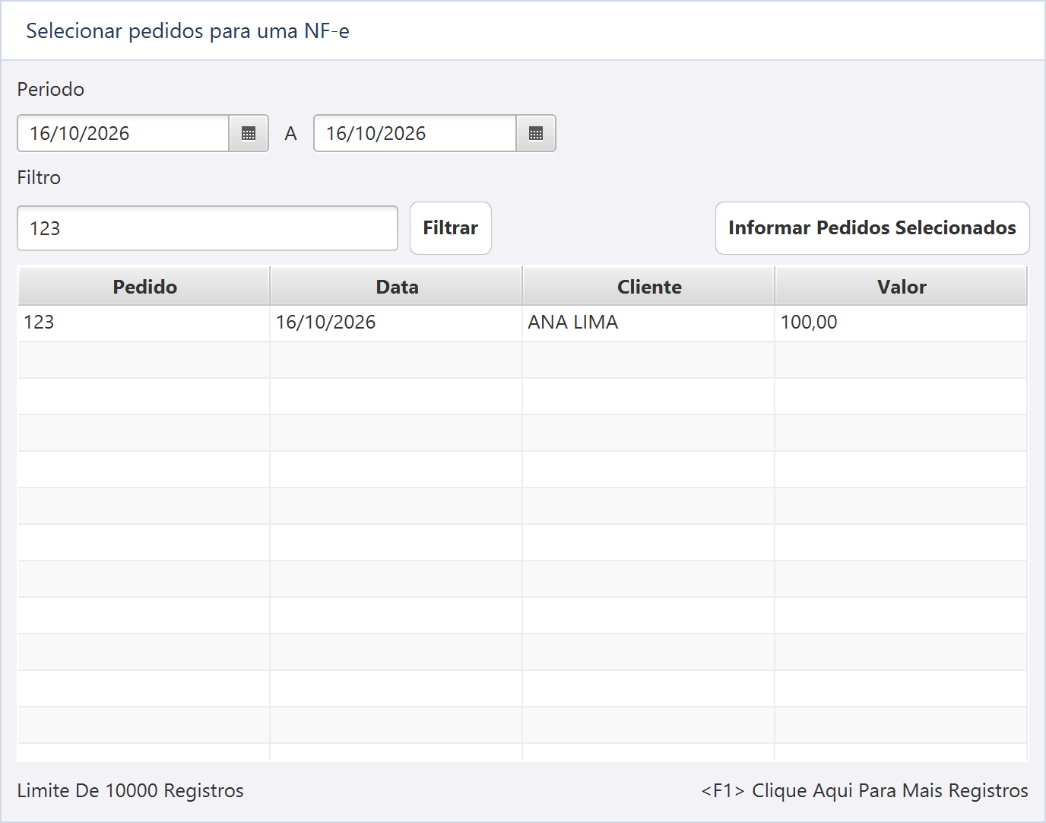
Task: Focus the Filtro text field containing 123
Action: pyautogui.click(x=208, y=228)
